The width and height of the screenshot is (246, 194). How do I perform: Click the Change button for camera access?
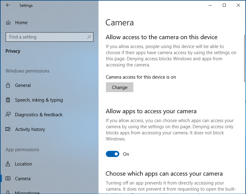coord(120,87)
